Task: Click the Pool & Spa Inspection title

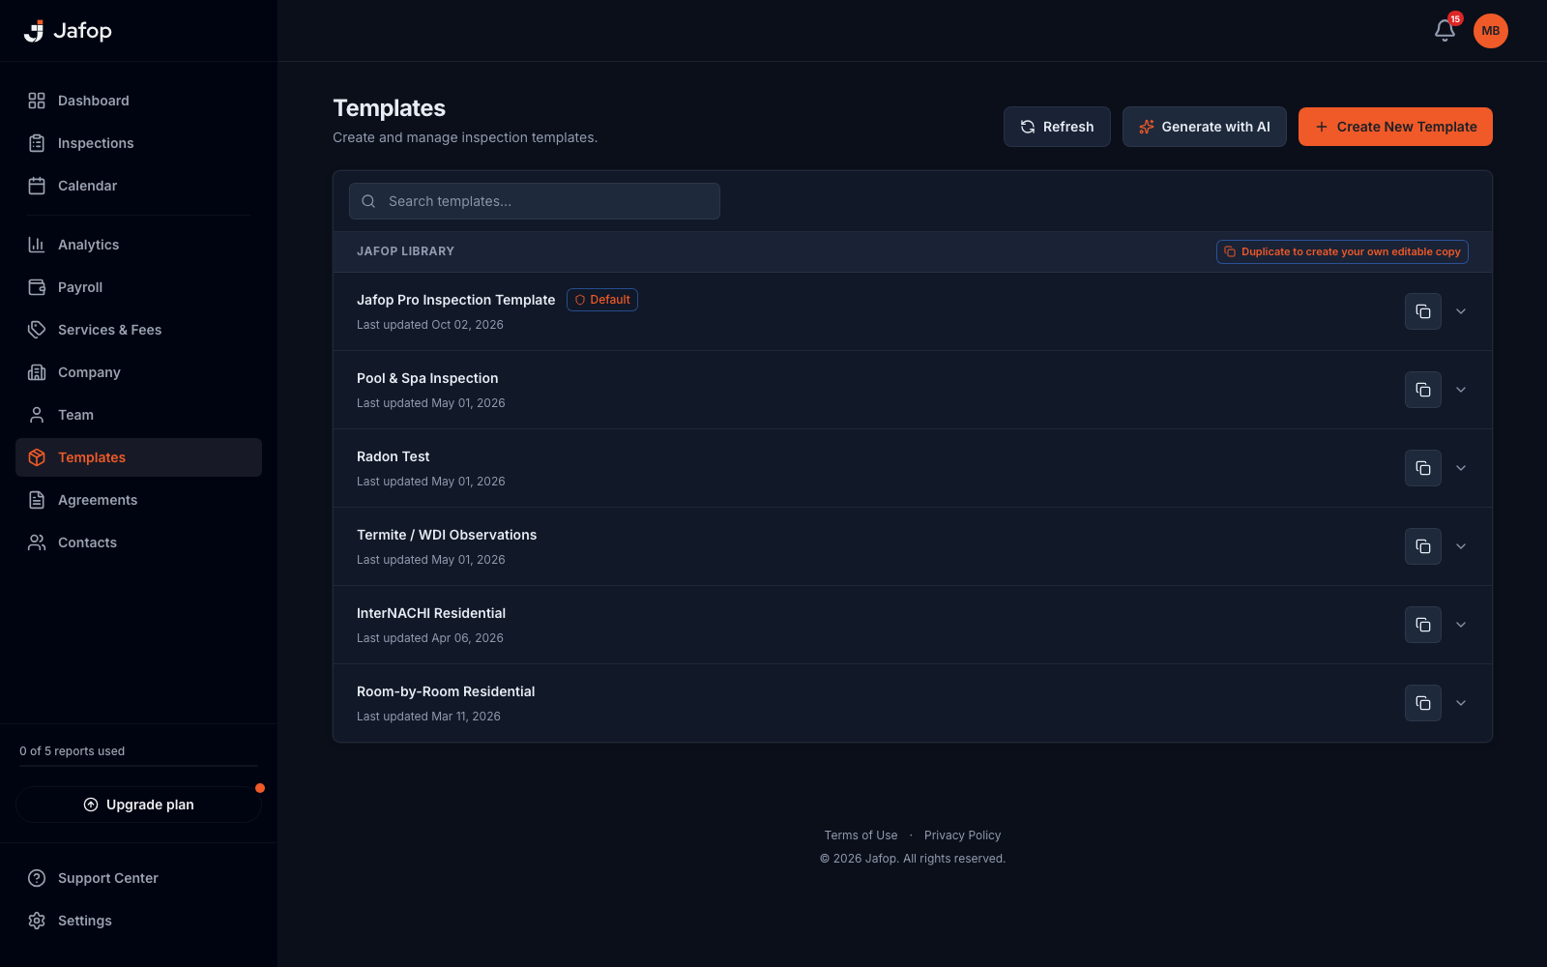Action: 427,378
